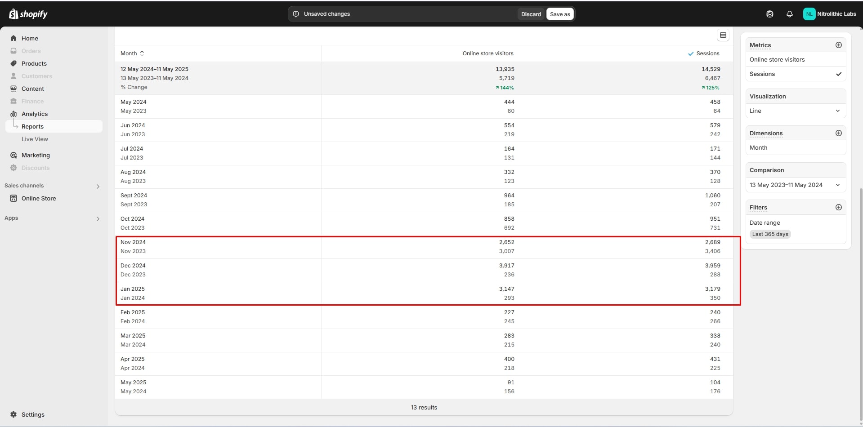Add a metric with the plus icon
The image size is (863, 427).
point(838,45)
